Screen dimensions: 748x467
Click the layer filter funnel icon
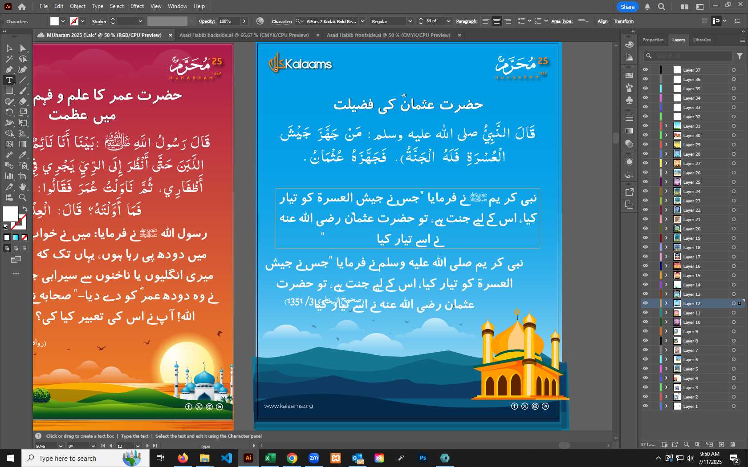coord(740,56)
